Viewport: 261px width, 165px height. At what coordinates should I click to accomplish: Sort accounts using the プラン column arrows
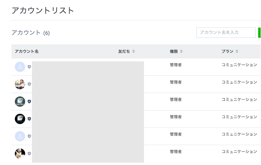(x=237, y=51)
